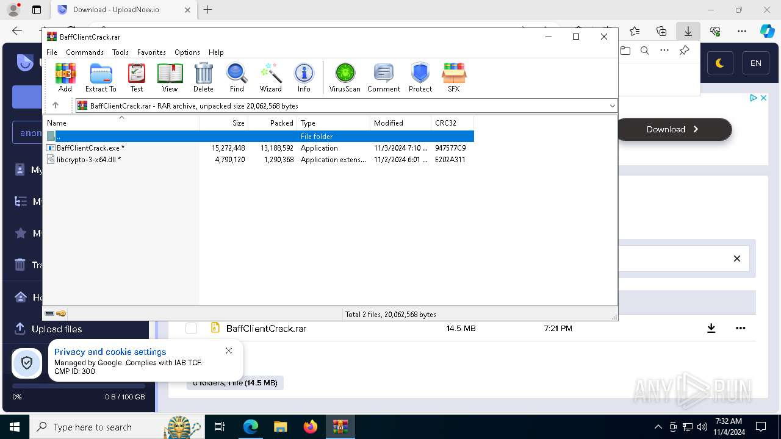Run the Test archive tool

[x=137, y=77]
